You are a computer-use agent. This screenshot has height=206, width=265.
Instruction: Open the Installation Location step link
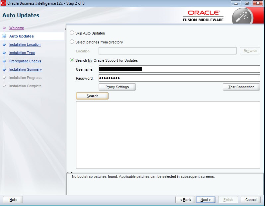[x=25, y=44]
